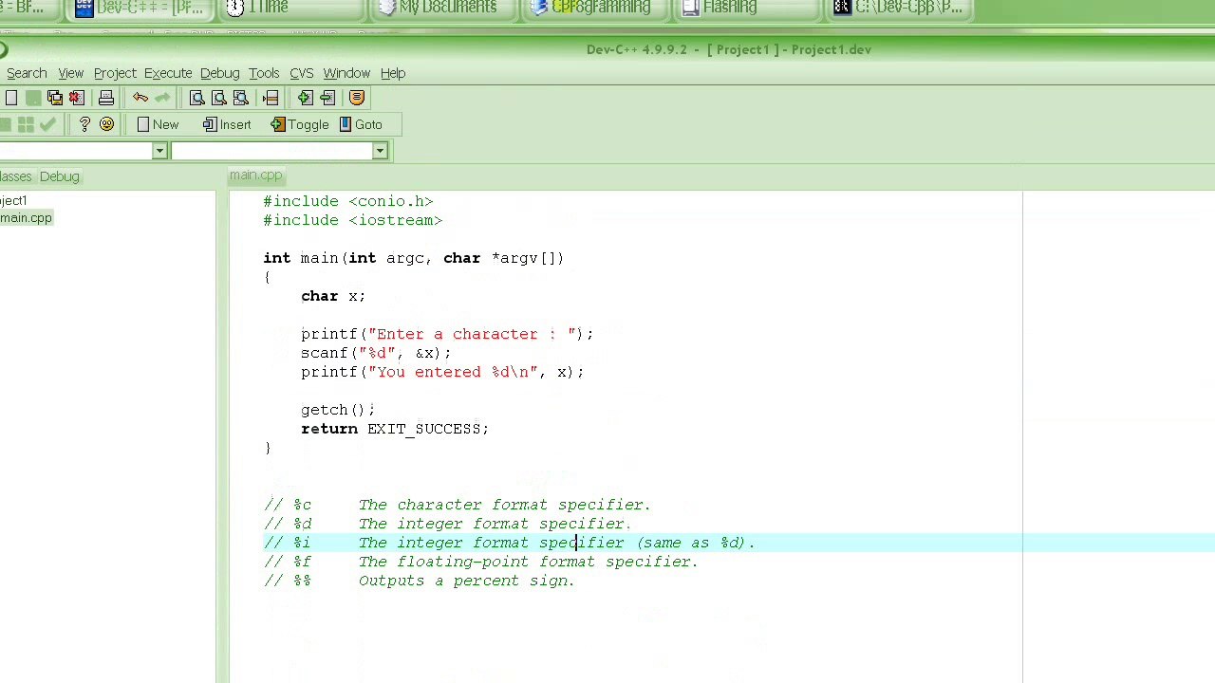
Task: Click the New toolbar button
Action: 157,124
